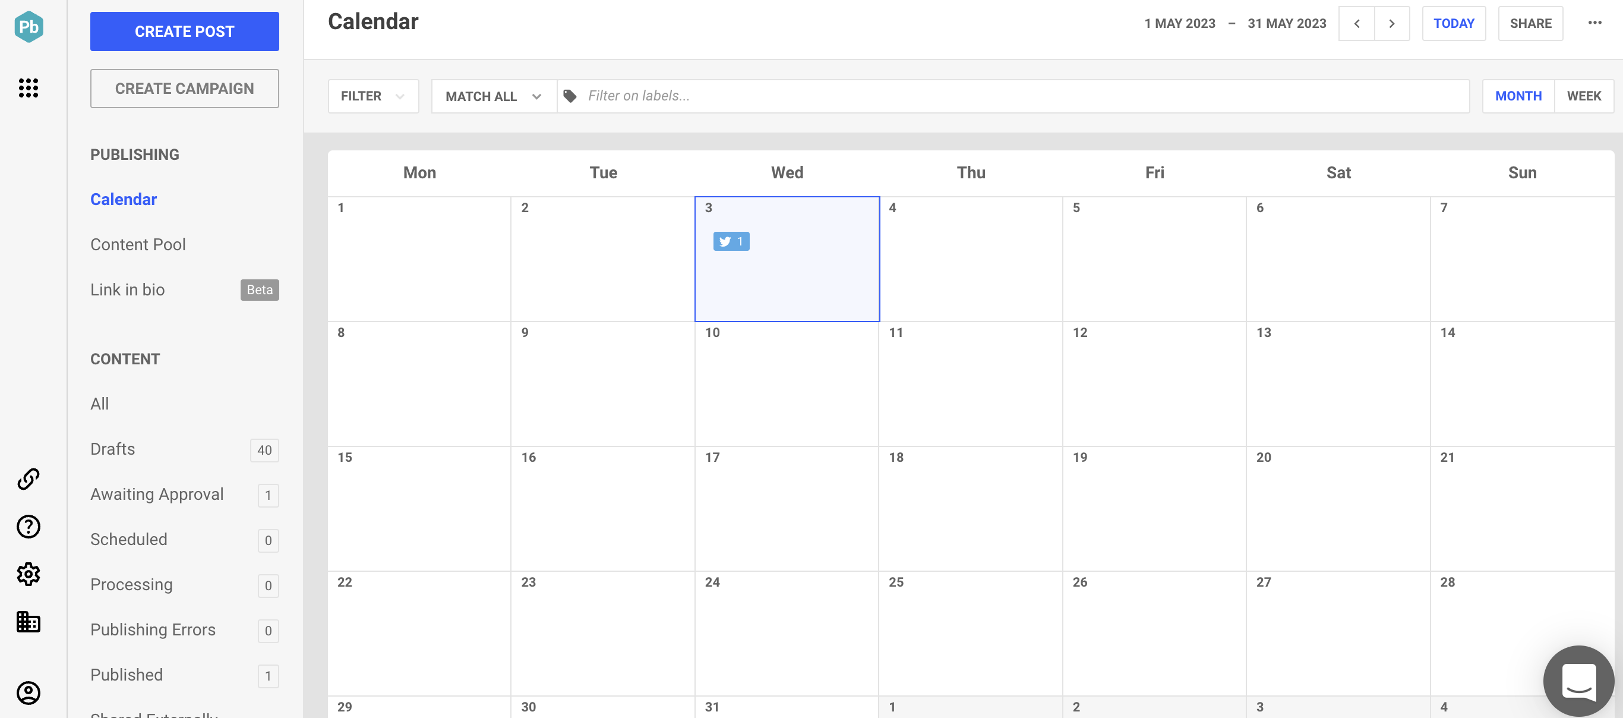
Task: Switch to WEEK view
Action: [x=1584, y=96]
